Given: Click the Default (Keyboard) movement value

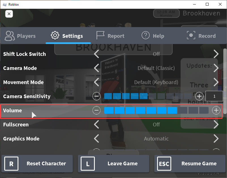Looking at the screenshot, I should (x=156, y=82).
